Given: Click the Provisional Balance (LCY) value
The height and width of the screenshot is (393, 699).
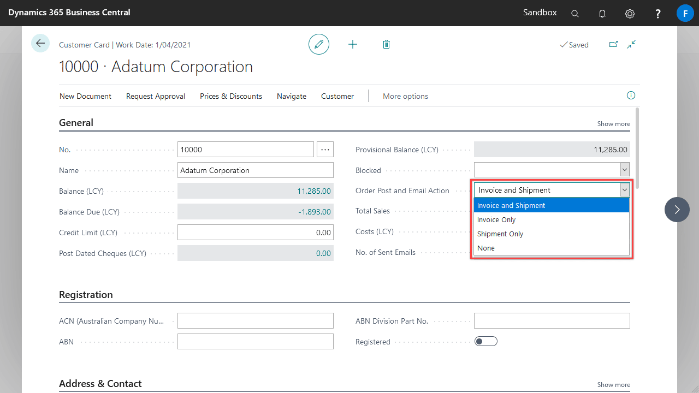Looking at the screenshot, I should [x=552, y=150].
